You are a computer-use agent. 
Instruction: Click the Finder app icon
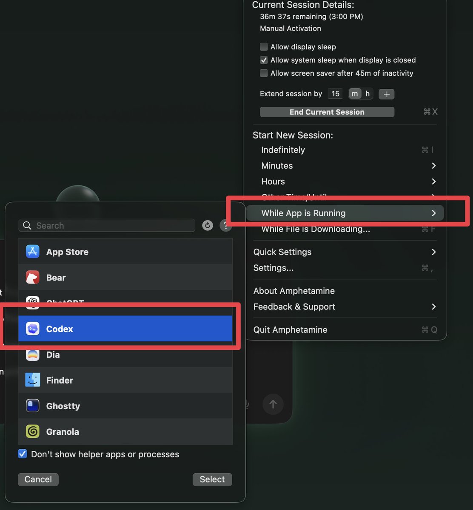(x=33, y=380)
